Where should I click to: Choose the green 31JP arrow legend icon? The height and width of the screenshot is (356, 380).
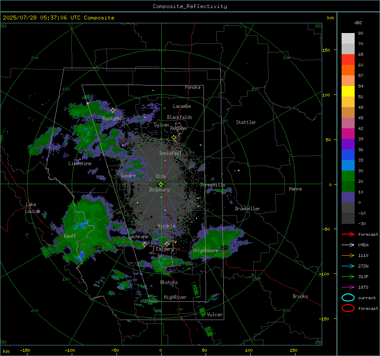coord(348,276)
